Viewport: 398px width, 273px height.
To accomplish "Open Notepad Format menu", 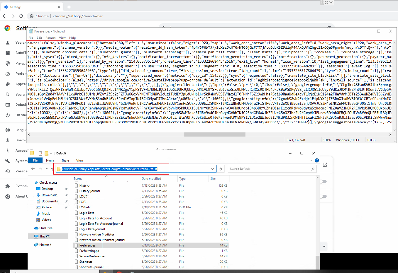I will [50, 38].
